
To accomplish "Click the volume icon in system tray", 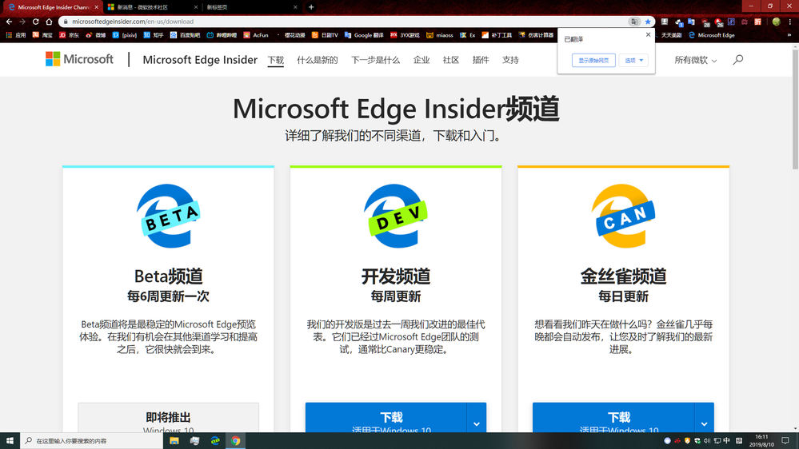I will tap(707, 441).
